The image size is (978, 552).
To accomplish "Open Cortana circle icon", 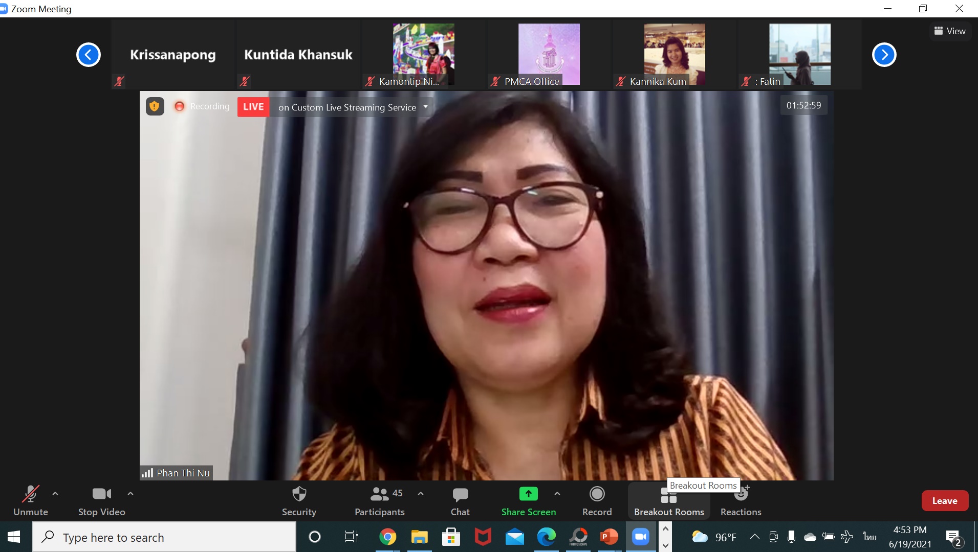I will click(x=315, y=537).
